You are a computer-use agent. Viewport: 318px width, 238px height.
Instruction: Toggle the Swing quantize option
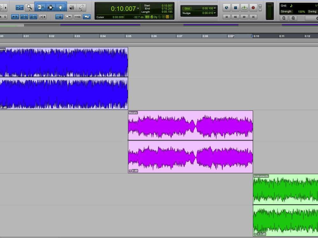pyautogui.click(x=312, y=11)
